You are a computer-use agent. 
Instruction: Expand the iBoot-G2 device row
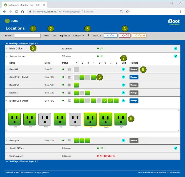click(x=6, y=69)
